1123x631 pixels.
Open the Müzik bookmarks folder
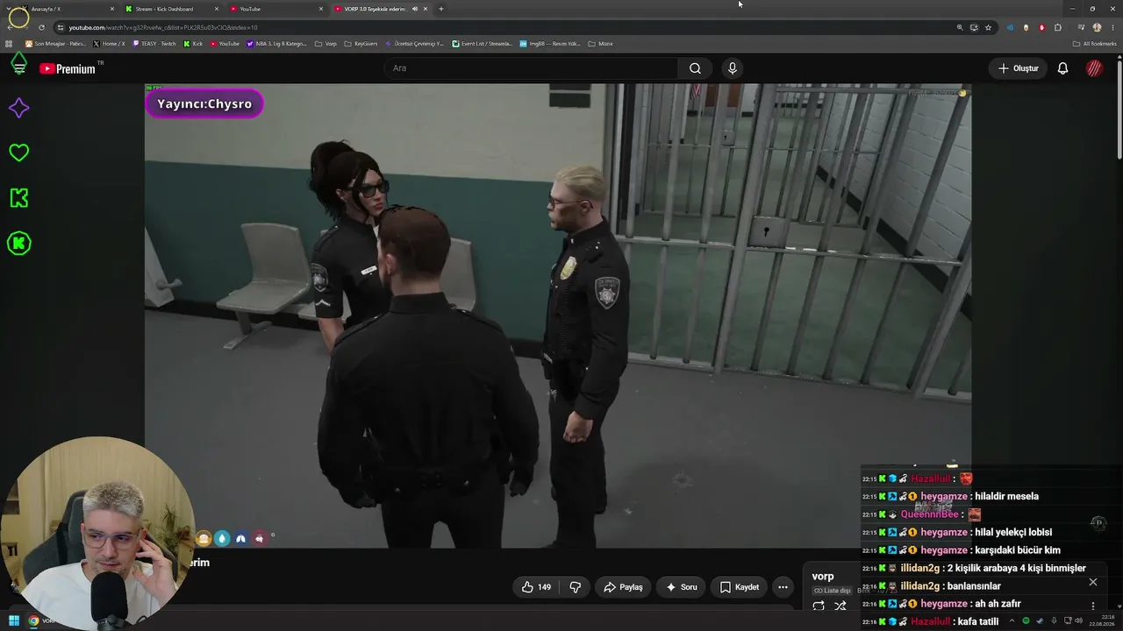[600, 44]
